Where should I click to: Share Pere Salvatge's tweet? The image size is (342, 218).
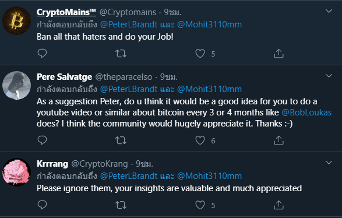coord(278,140)
